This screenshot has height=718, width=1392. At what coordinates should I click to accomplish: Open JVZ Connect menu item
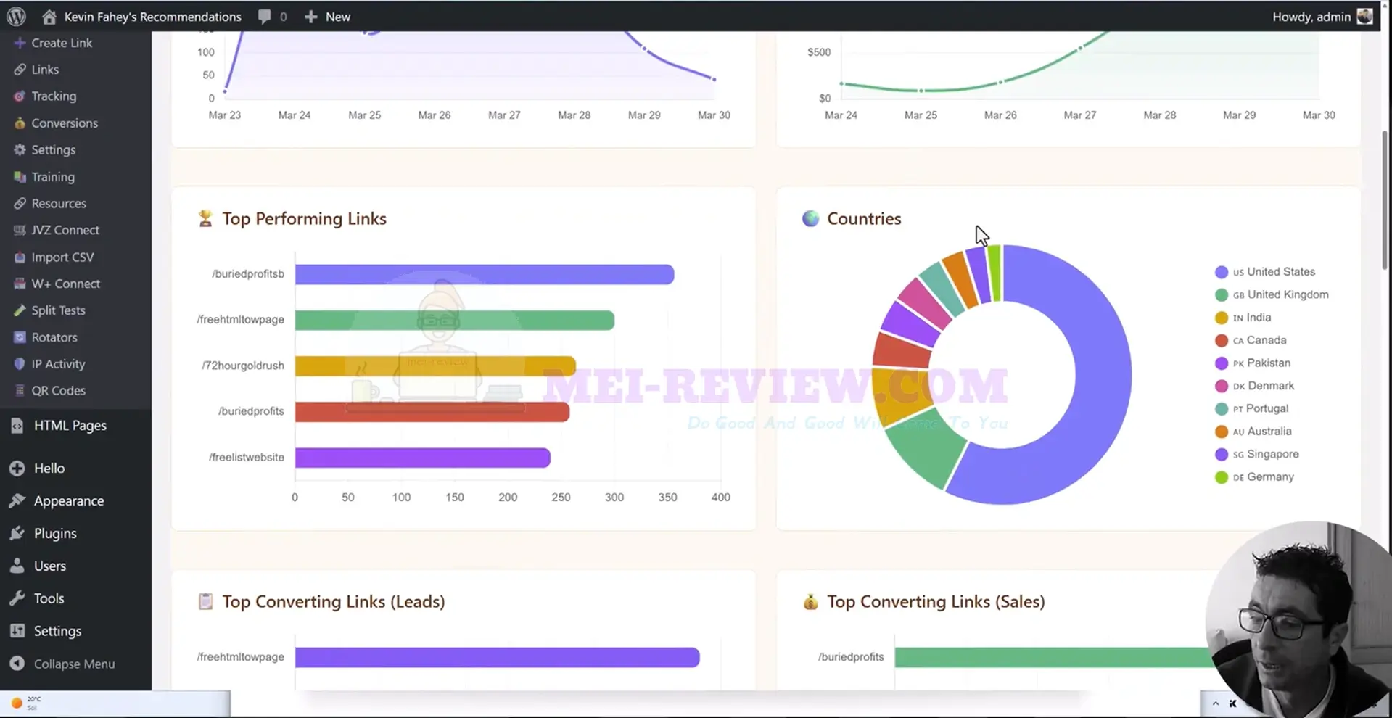coord(65,231)
